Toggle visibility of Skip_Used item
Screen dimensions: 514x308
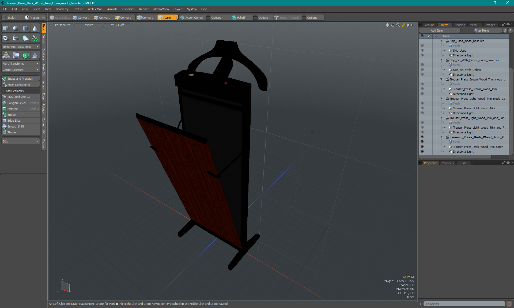tap(422, 51)
